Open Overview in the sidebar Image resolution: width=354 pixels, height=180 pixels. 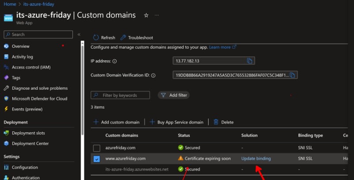[x=20, y=46]
